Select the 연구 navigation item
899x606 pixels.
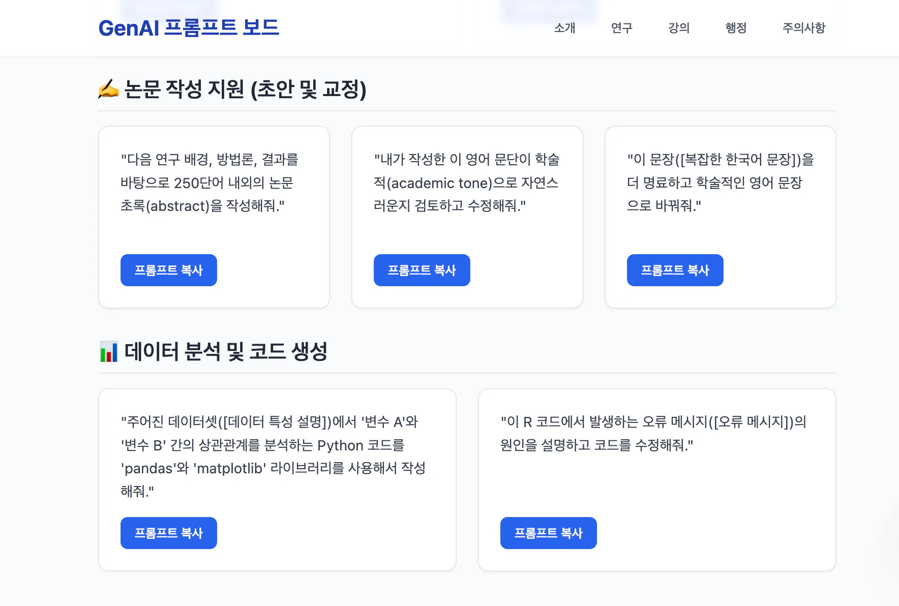[621, 28]
